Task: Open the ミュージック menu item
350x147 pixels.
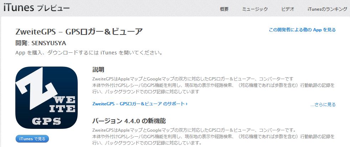Action: 255,9
